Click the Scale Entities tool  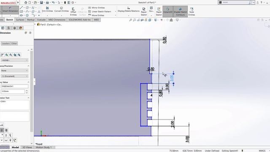192,11
